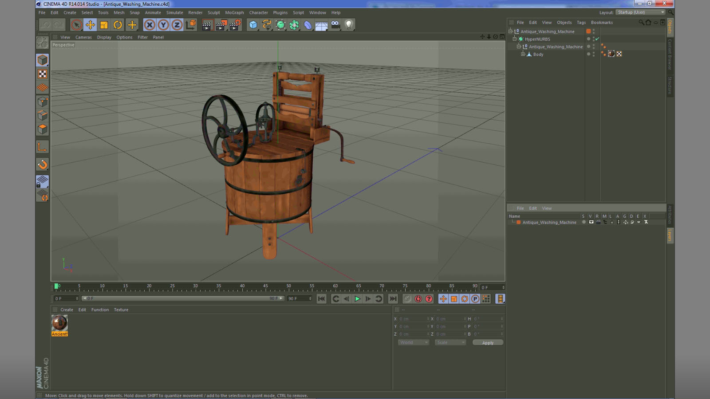Toggle record Scale keyframe button

(x=454, y=299)
